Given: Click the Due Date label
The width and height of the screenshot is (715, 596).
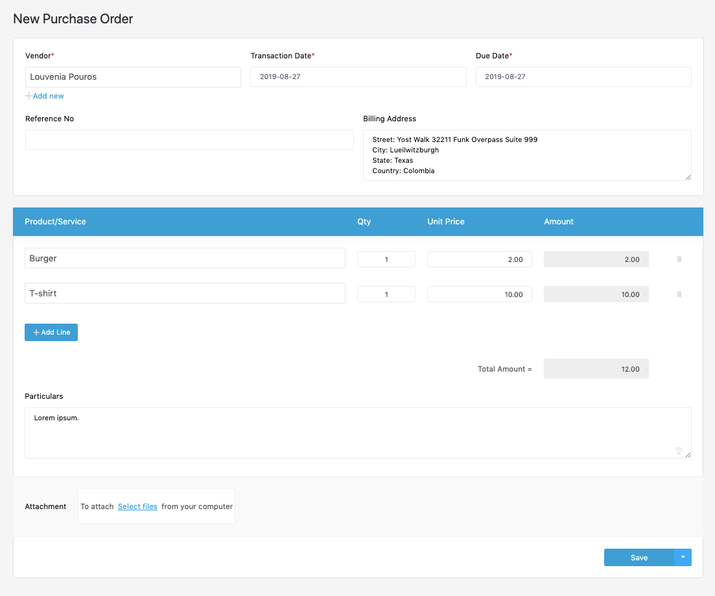Looking at the screenshot, I should [x=494, y=56].
